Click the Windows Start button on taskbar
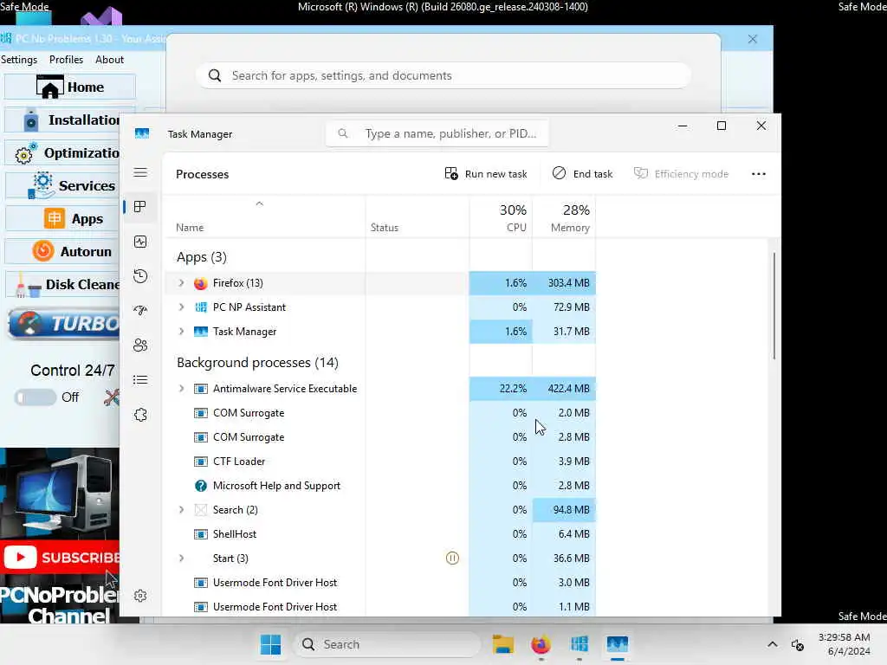The height and width of the screenshot is (665, 887). [x=270, y=644]
